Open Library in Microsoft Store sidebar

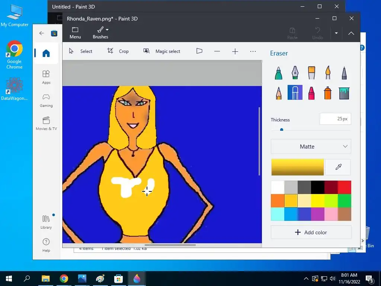46,222
